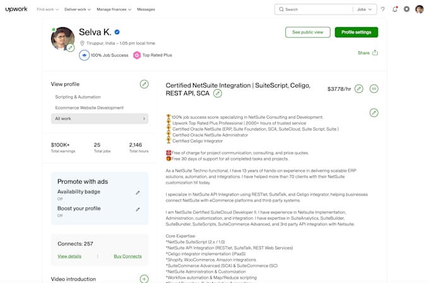Click the Certified Oracle NetSuite Administrator line
The width and height of the screenshot is (429, 283).
click(x=210, y=135)
